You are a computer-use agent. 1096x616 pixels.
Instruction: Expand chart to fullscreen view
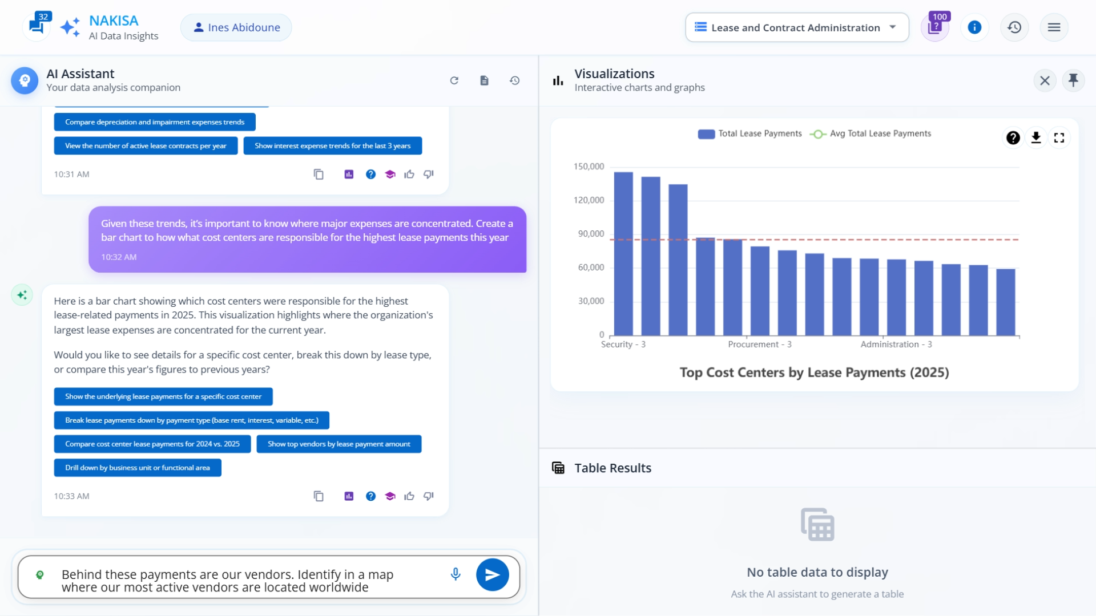tap(1059, 137)
